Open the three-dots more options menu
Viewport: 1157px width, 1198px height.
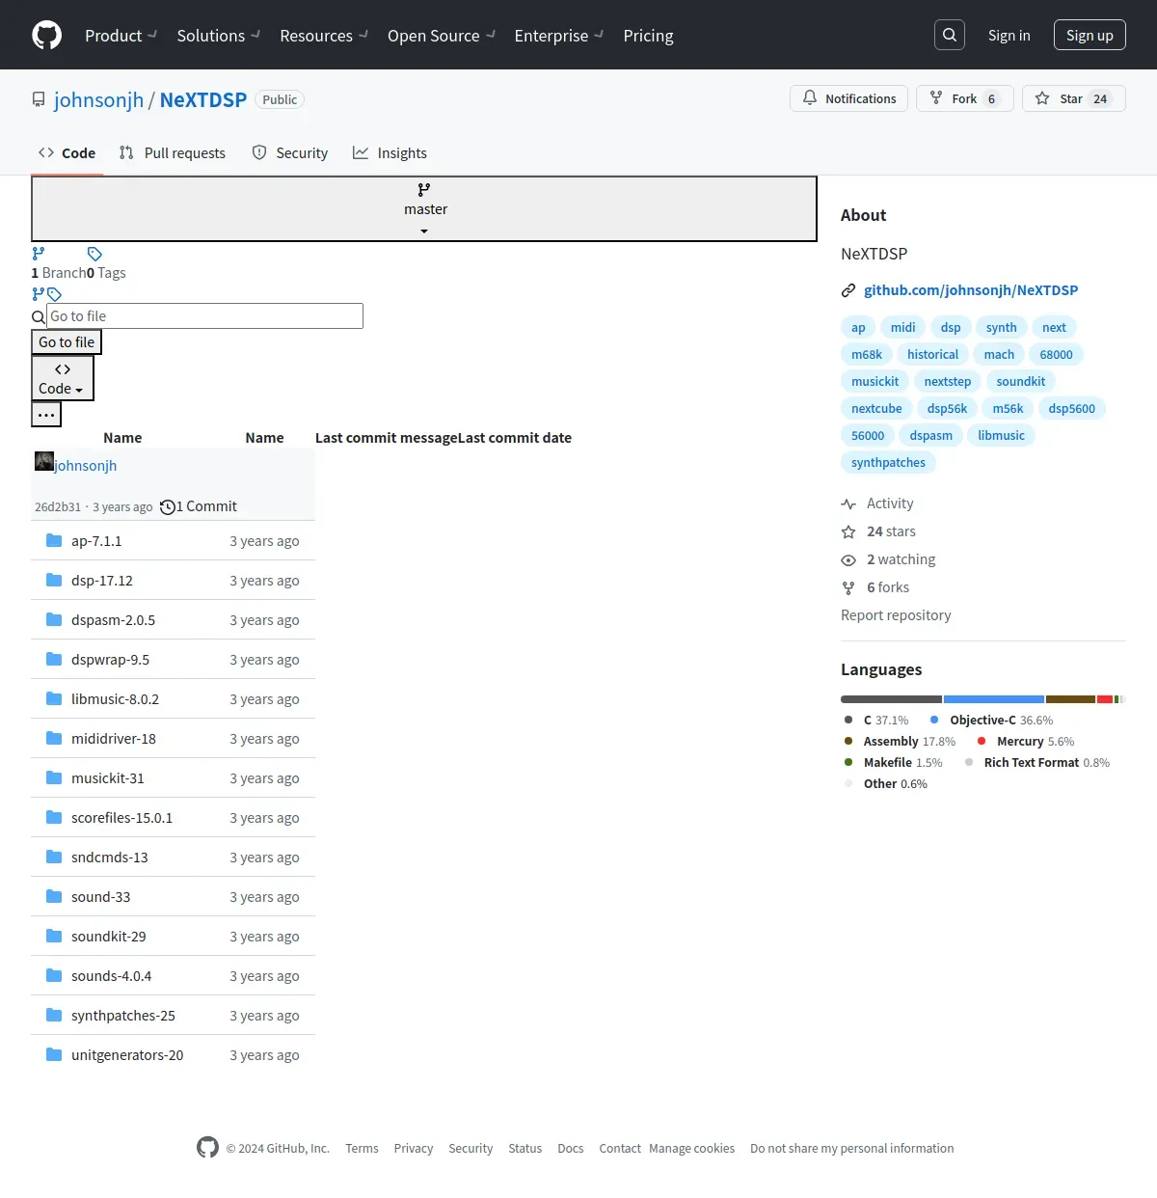click(46, 415)
